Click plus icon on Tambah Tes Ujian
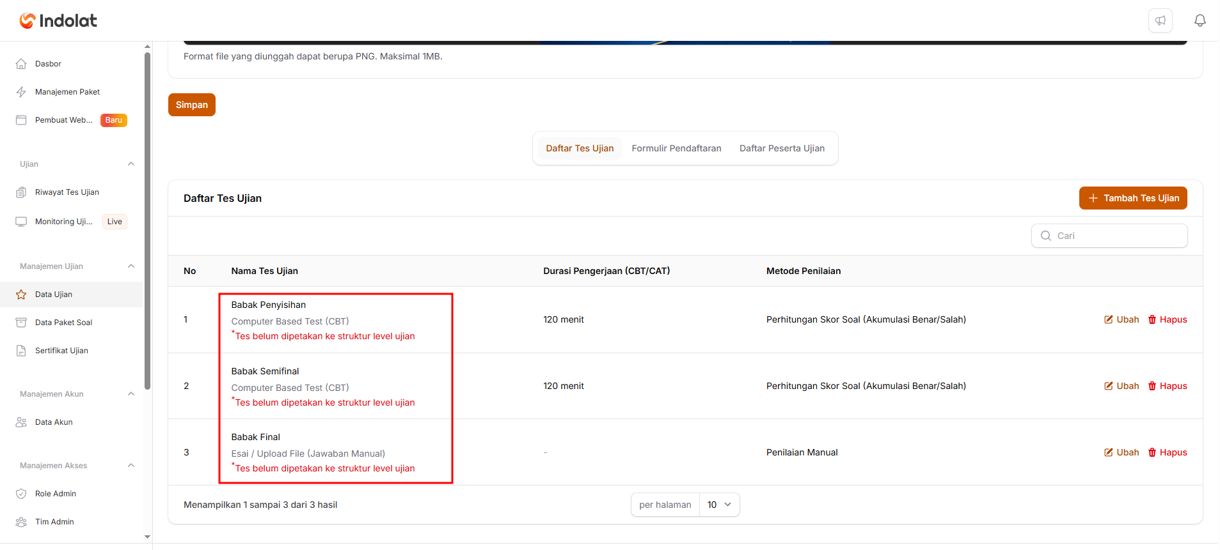 pos(1093,198)
